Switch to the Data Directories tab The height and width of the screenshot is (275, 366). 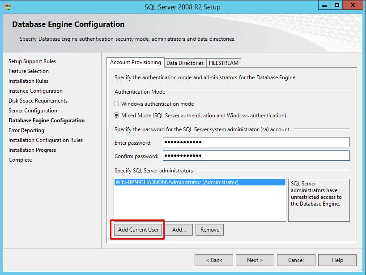(185, 63)
